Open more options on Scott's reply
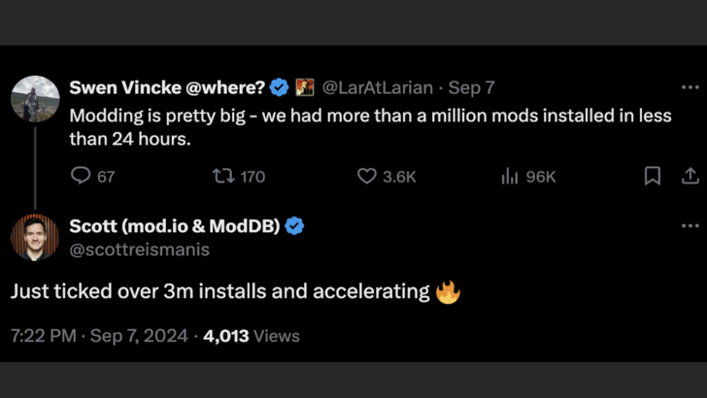707x398 pixels. click(690, 226)
